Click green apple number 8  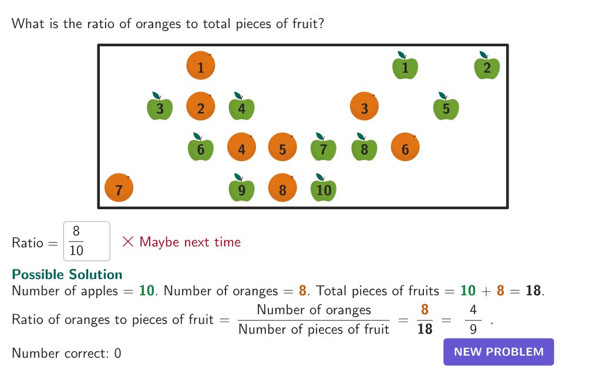(x=364, y=149)
